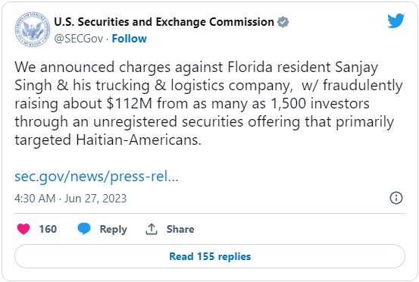419x282 pixels.
Task: Click the U.S. Securities and Exchange Commission name
Action: (164, 22)
